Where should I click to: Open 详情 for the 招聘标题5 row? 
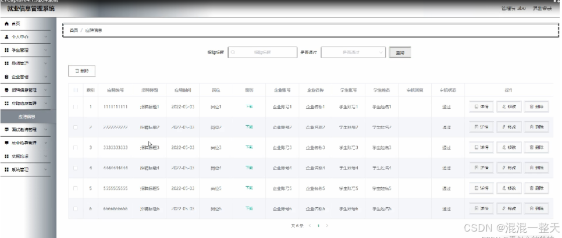(x=481, y=188)
